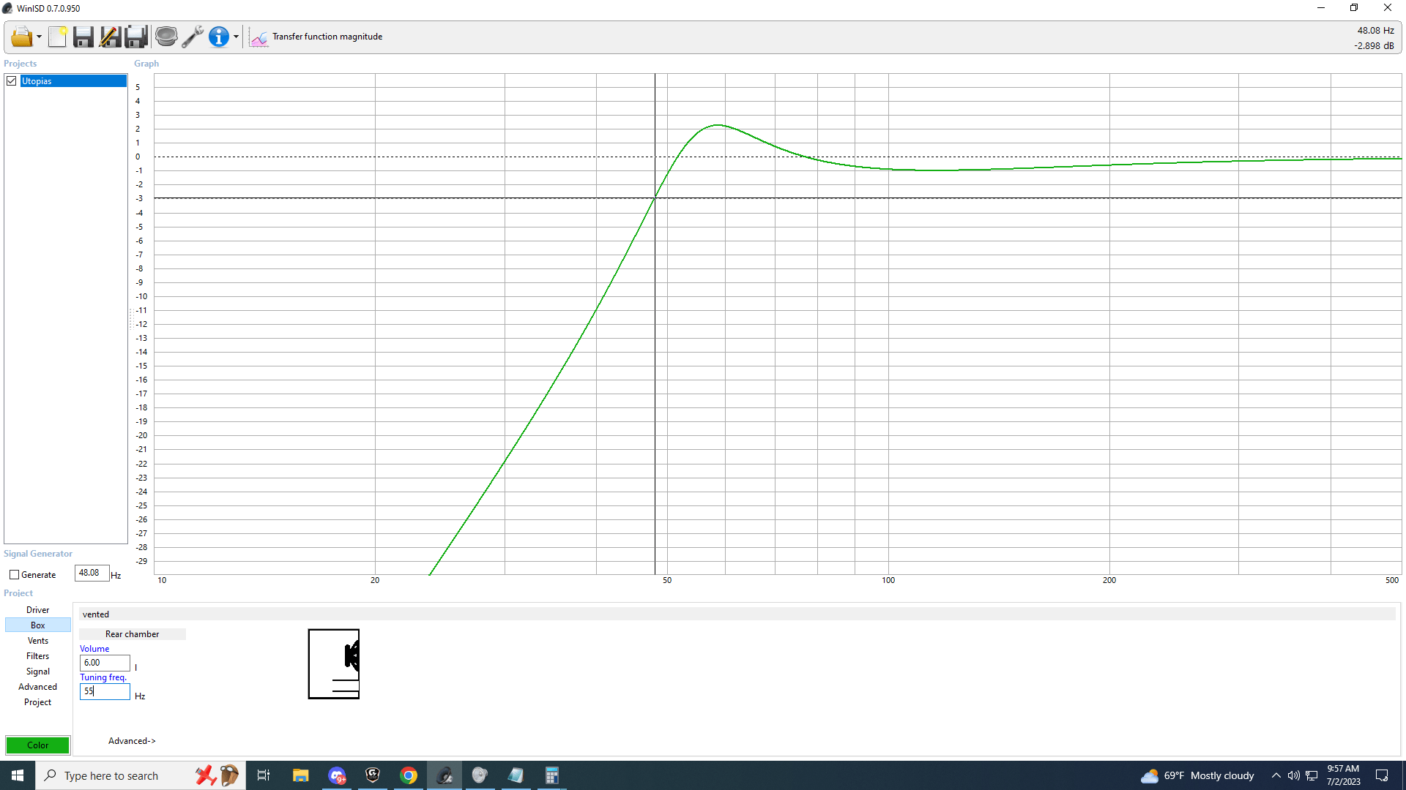Switch to the Advanced tab
This screenshot has width=1406, height=790.
tap(38, 687)
